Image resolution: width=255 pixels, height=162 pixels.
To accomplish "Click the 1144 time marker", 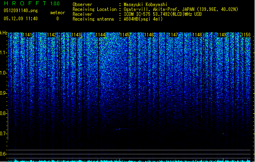I will point(100,35).
